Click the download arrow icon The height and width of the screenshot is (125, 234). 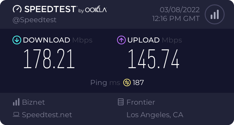[x=17, y=40]
